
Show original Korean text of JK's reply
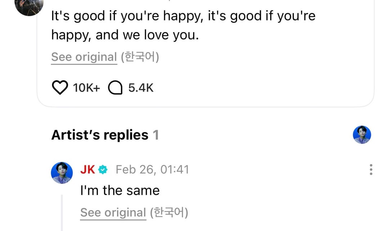113,212
